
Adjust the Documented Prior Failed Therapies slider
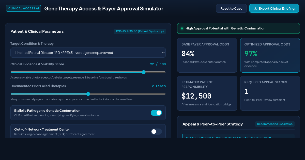click(x=88, y=94)
